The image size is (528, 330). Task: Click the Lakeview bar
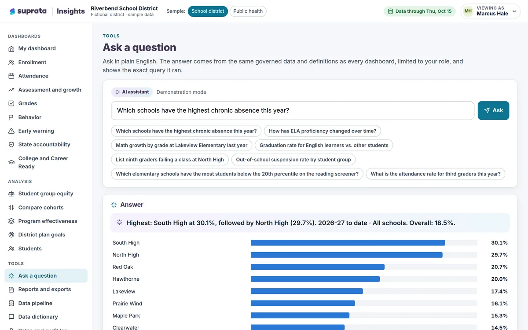[307, 291]
